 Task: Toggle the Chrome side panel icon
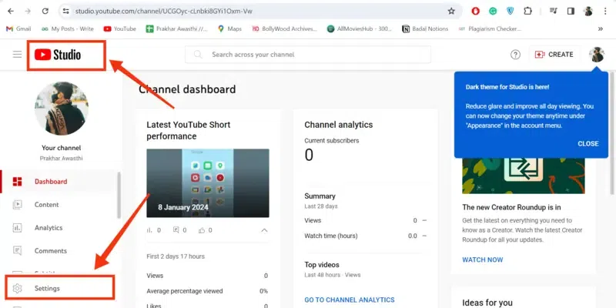point(571,12)
